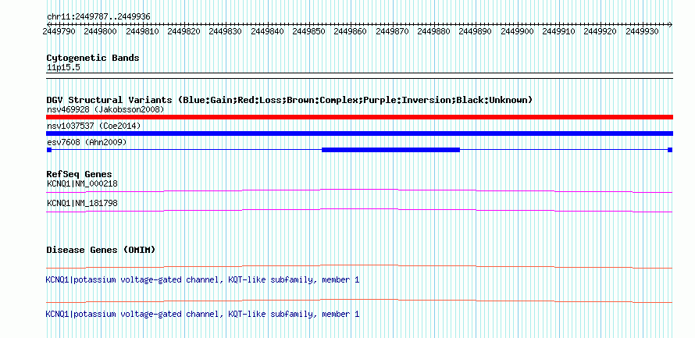The width and height of the screenshot is (695, 338).
Task: Click ruler position 2449830
Action: coord(225,31)
